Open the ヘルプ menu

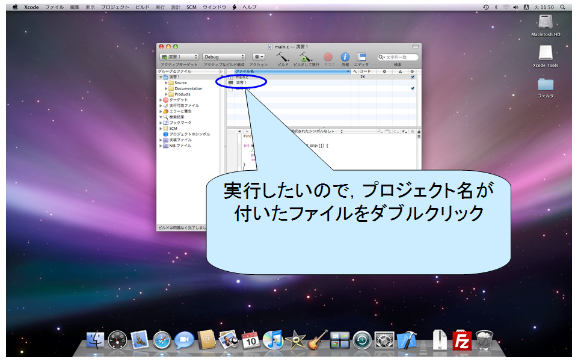pyautogui.click(x=250, y=7)
